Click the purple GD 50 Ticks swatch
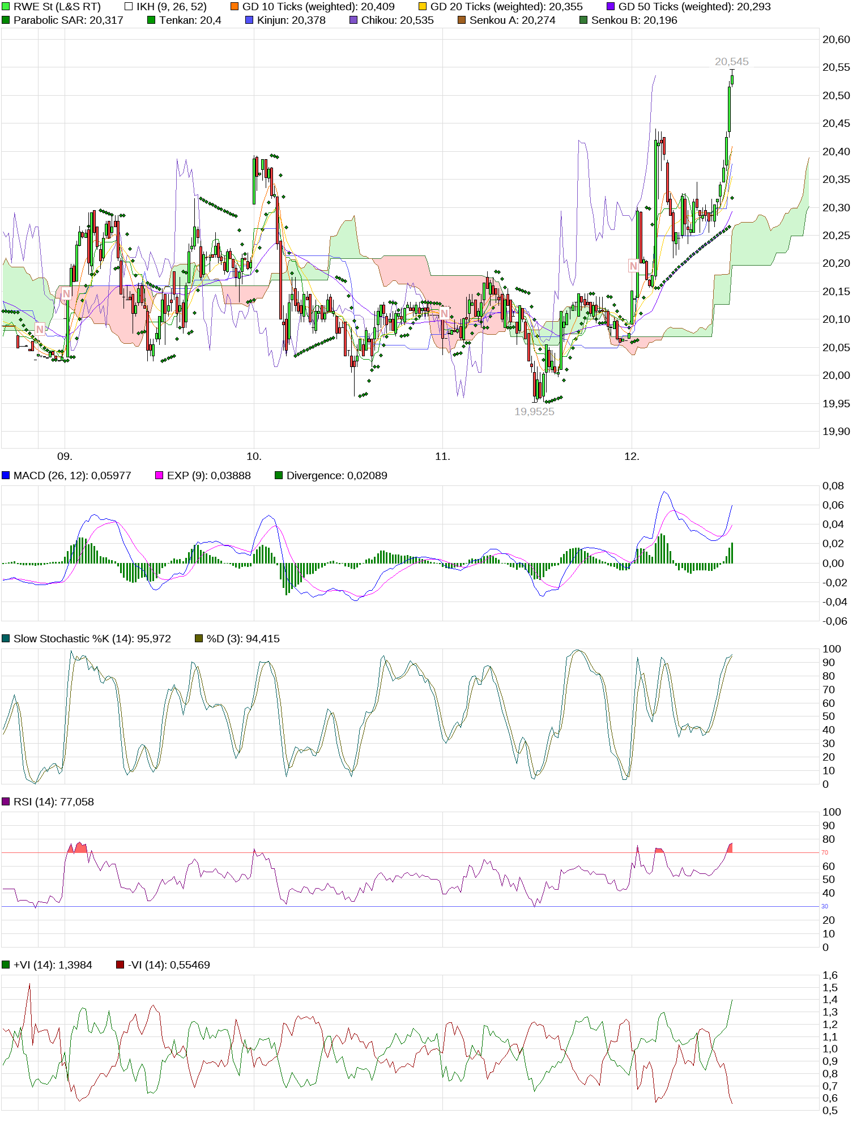Image resolution: width=861 pixels, height=1122 pixels. tap(611, 7)
